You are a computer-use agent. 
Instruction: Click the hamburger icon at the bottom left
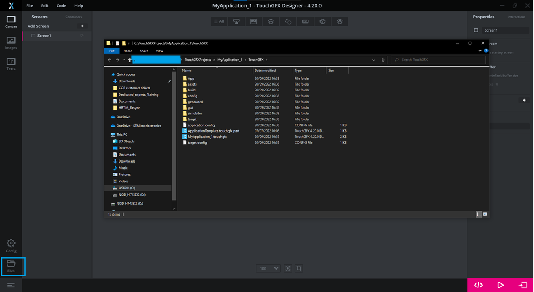pos(11,285)
